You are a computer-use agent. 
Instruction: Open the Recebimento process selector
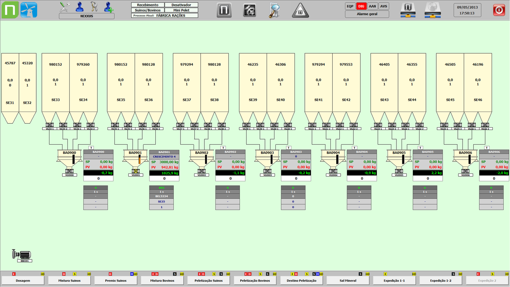pyautogui.click(x=147, y=5)
